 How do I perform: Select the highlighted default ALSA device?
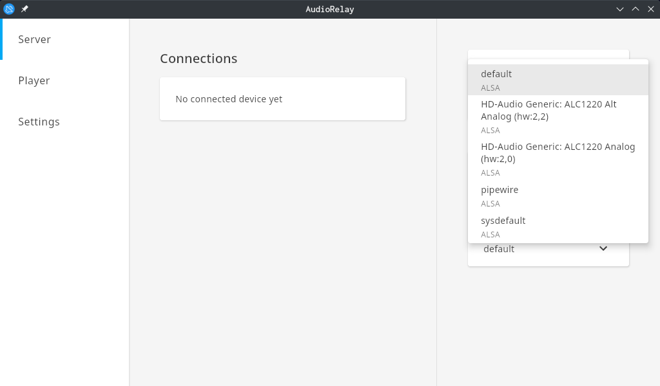(x=558, y=80)
